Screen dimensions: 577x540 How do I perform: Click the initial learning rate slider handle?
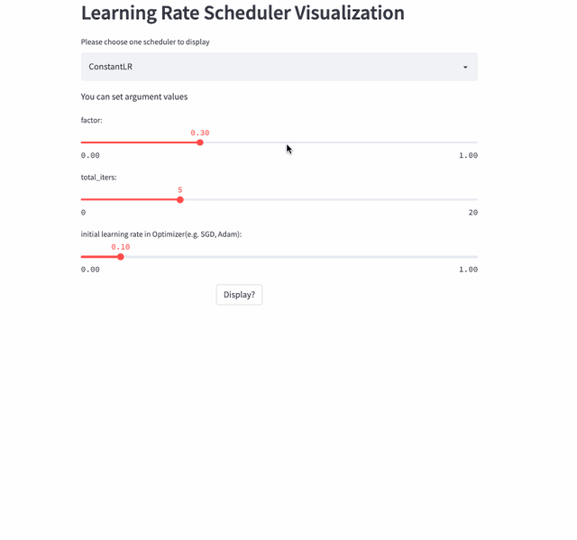point(121,257)
